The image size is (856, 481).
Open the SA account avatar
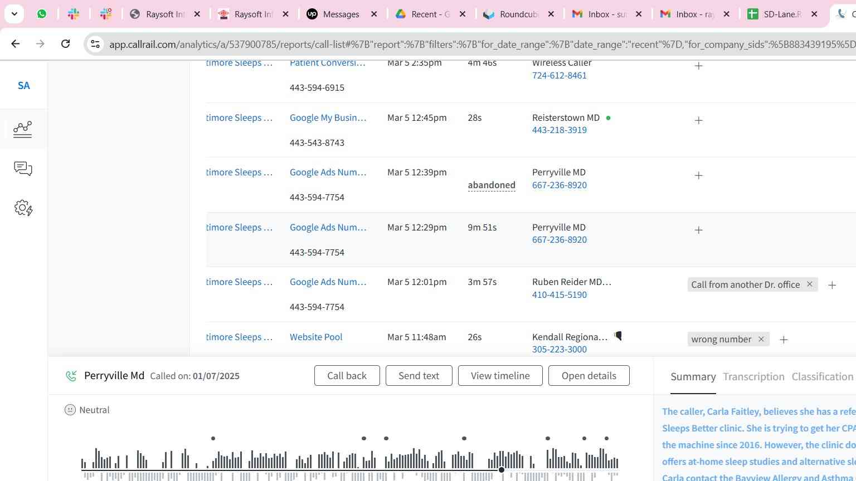(x=23, y=85)
